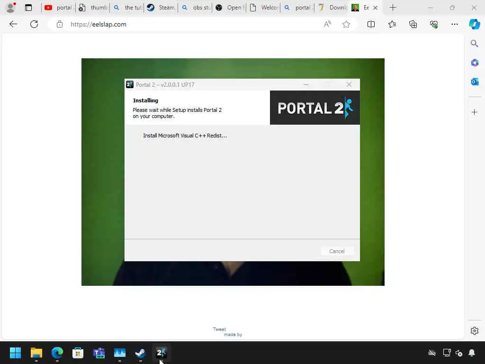Open Collections icon in toolbar
Screen dimensions: 485x364
413,24
